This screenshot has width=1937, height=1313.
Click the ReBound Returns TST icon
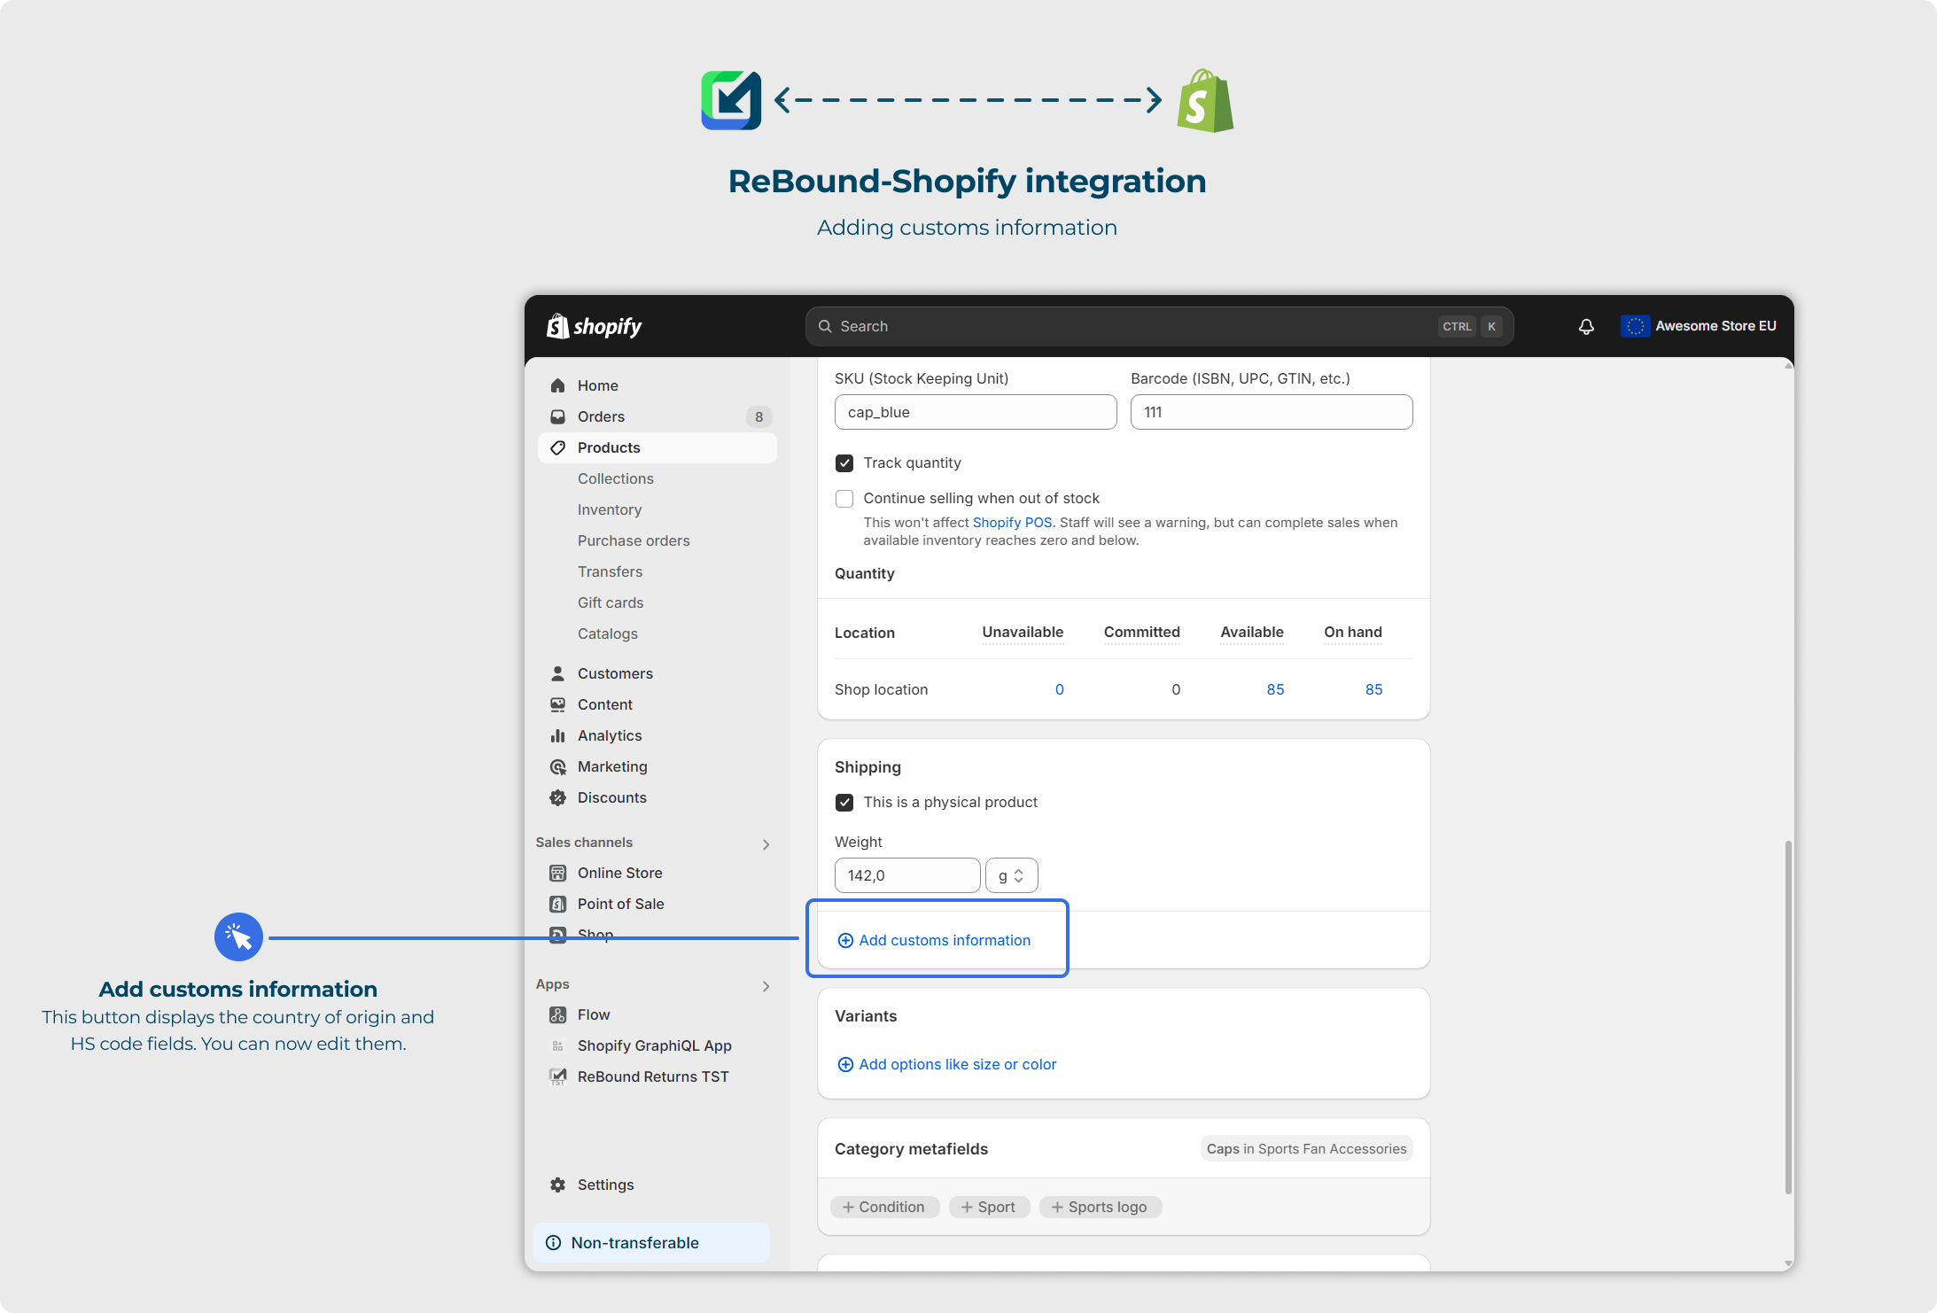557,1076
